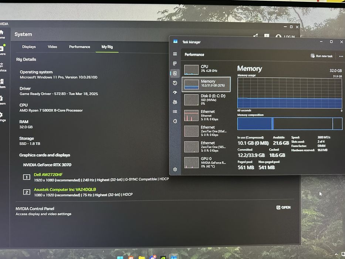This screenshot has height=259, width=345.
Task: Open Details page in Task Manager
Action: click(x=175, y=111)
